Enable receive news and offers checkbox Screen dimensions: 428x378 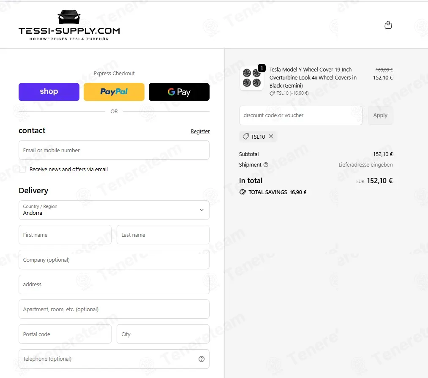pyautogui.click(x=22, y=169)
